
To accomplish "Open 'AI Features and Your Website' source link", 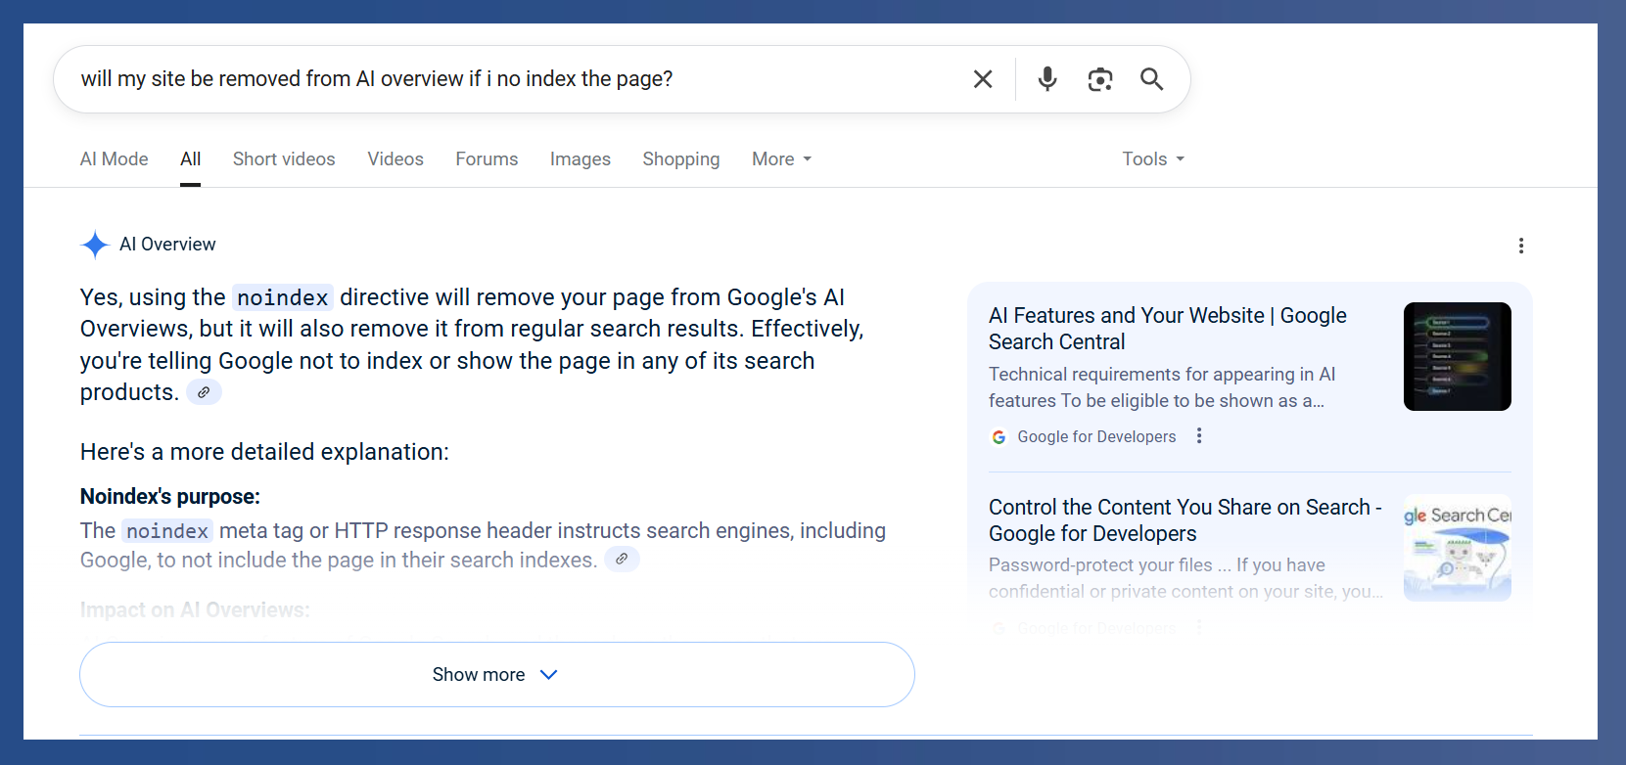I will point(1168,329).
